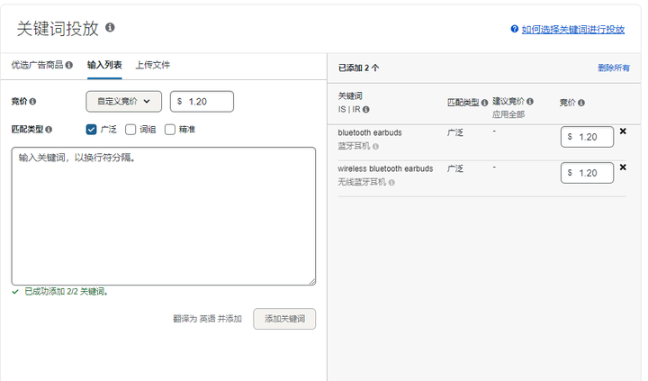Click inside the keyword entry text area
This screenshot has height=381, width=648.
click(163, 216)
